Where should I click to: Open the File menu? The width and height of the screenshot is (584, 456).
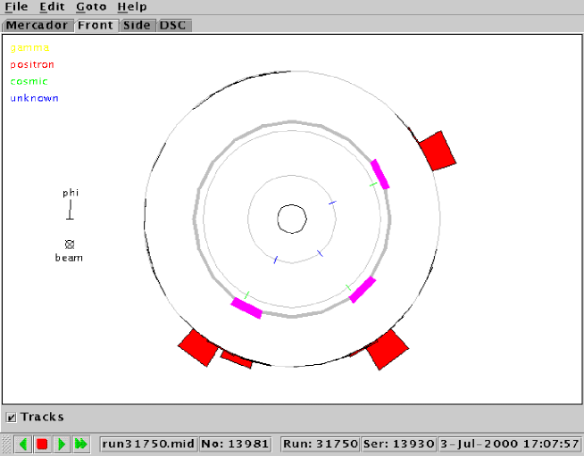16,6
